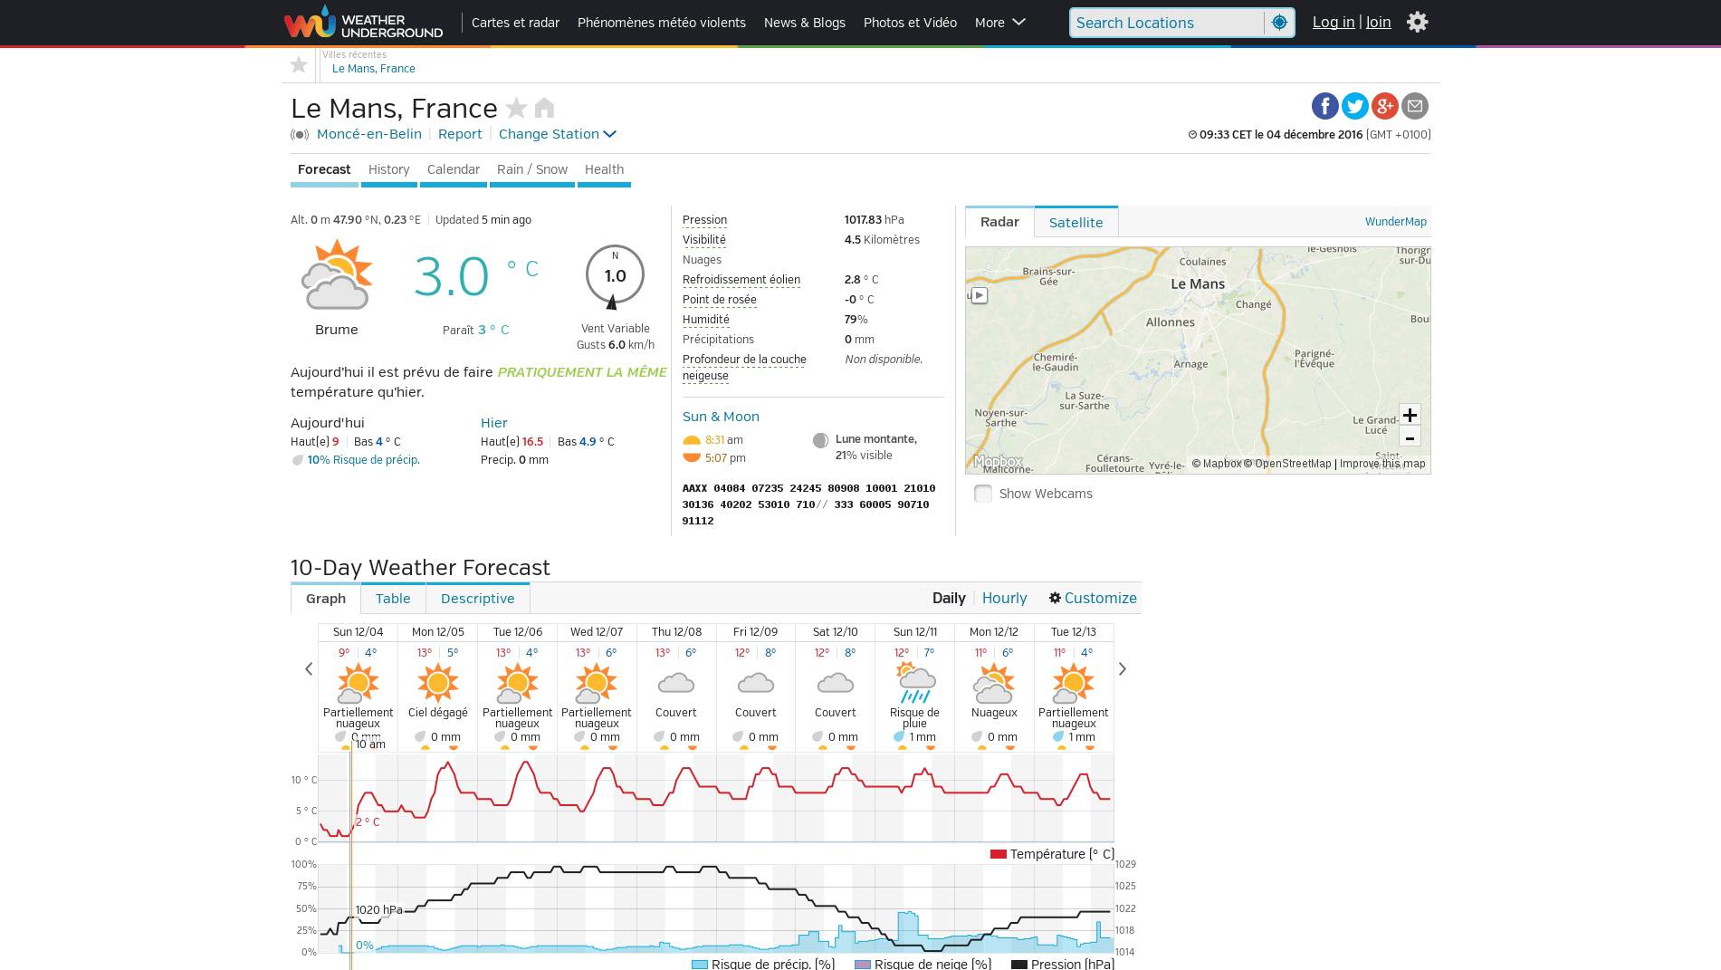Click the recent cities star icon
This screenshot has width=1721, height=970.
pyautogui.click(x=299, y=64)
